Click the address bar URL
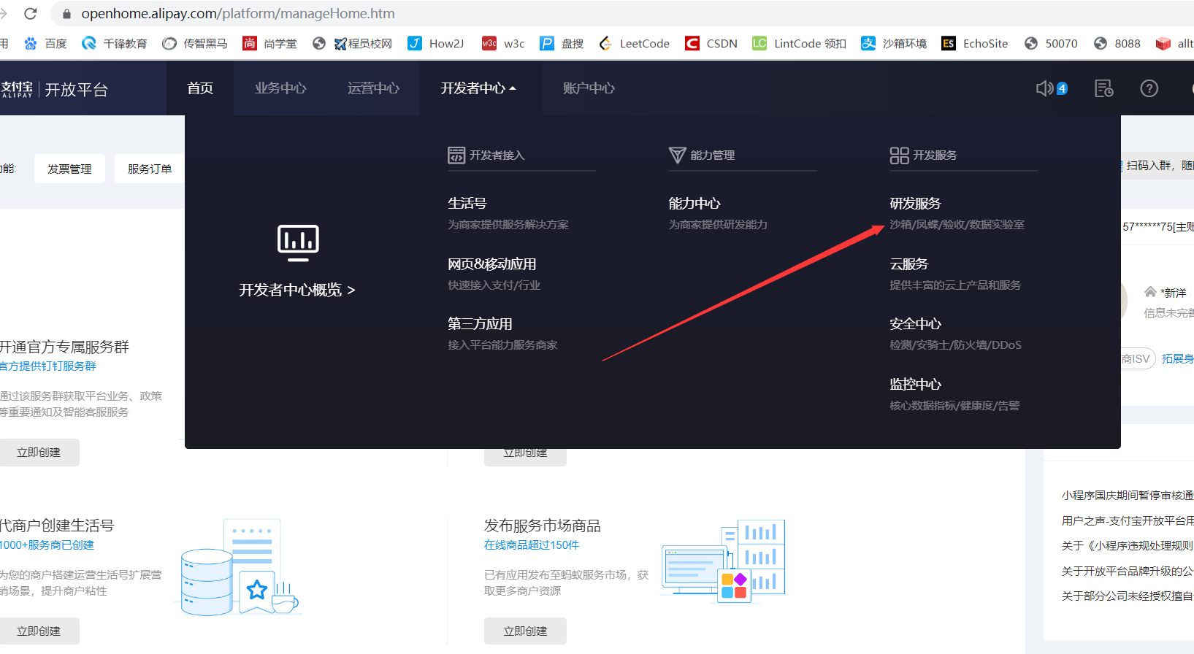 [238, 14]
